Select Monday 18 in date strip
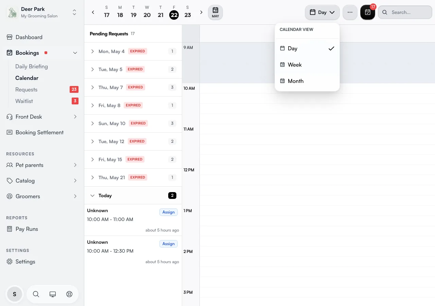The width and height of the screenshot is (435, 306). (x=120, y=12)
